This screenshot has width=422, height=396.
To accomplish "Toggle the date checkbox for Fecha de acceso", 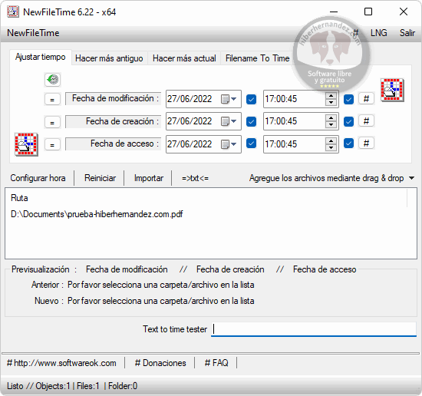I will coord(251,144).
